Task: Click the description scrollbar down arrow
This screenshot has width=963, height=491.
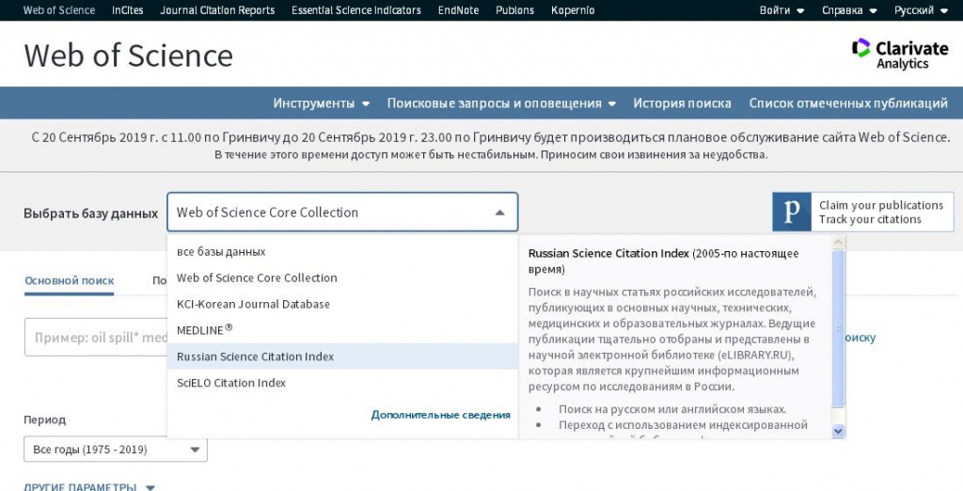Action: click(838, 432)
